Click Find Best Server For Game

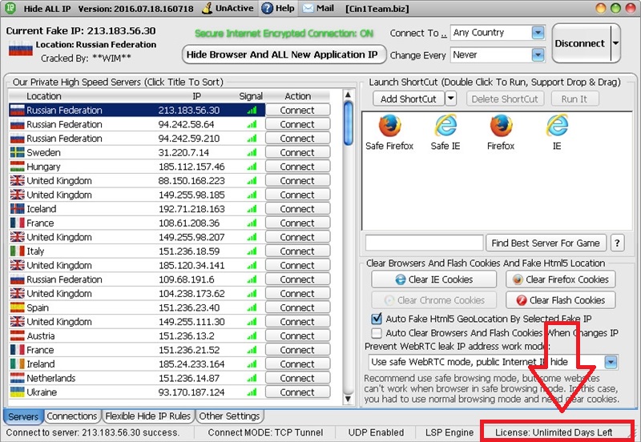tap(546, 243)
